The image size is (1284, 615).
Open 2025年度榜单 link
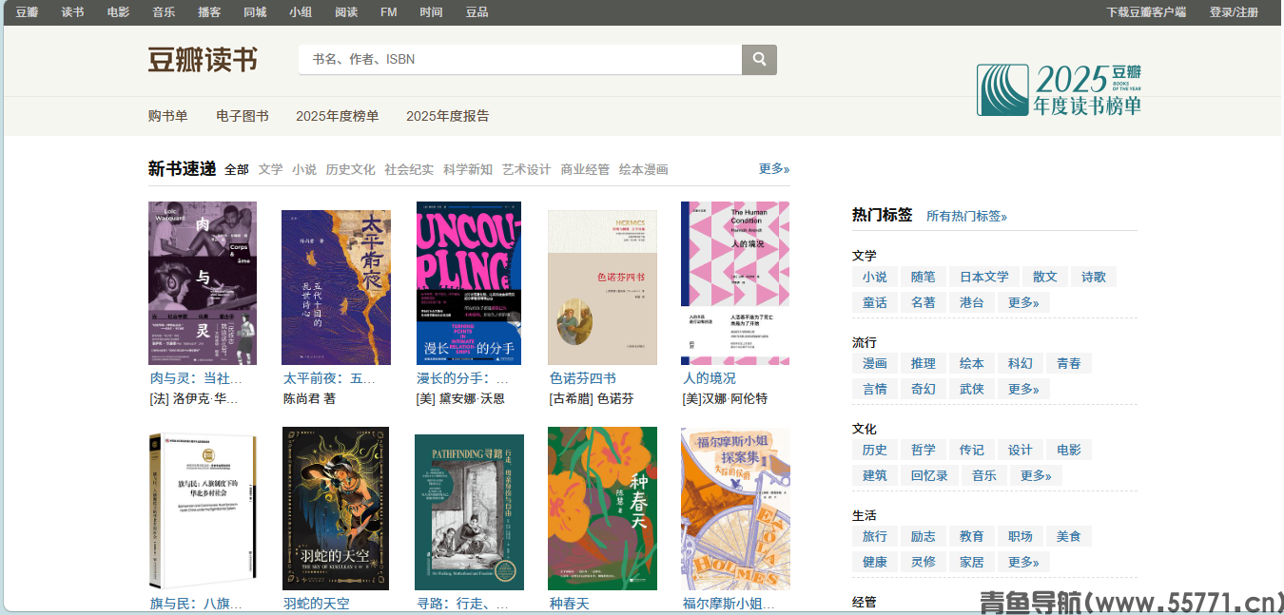338,116
